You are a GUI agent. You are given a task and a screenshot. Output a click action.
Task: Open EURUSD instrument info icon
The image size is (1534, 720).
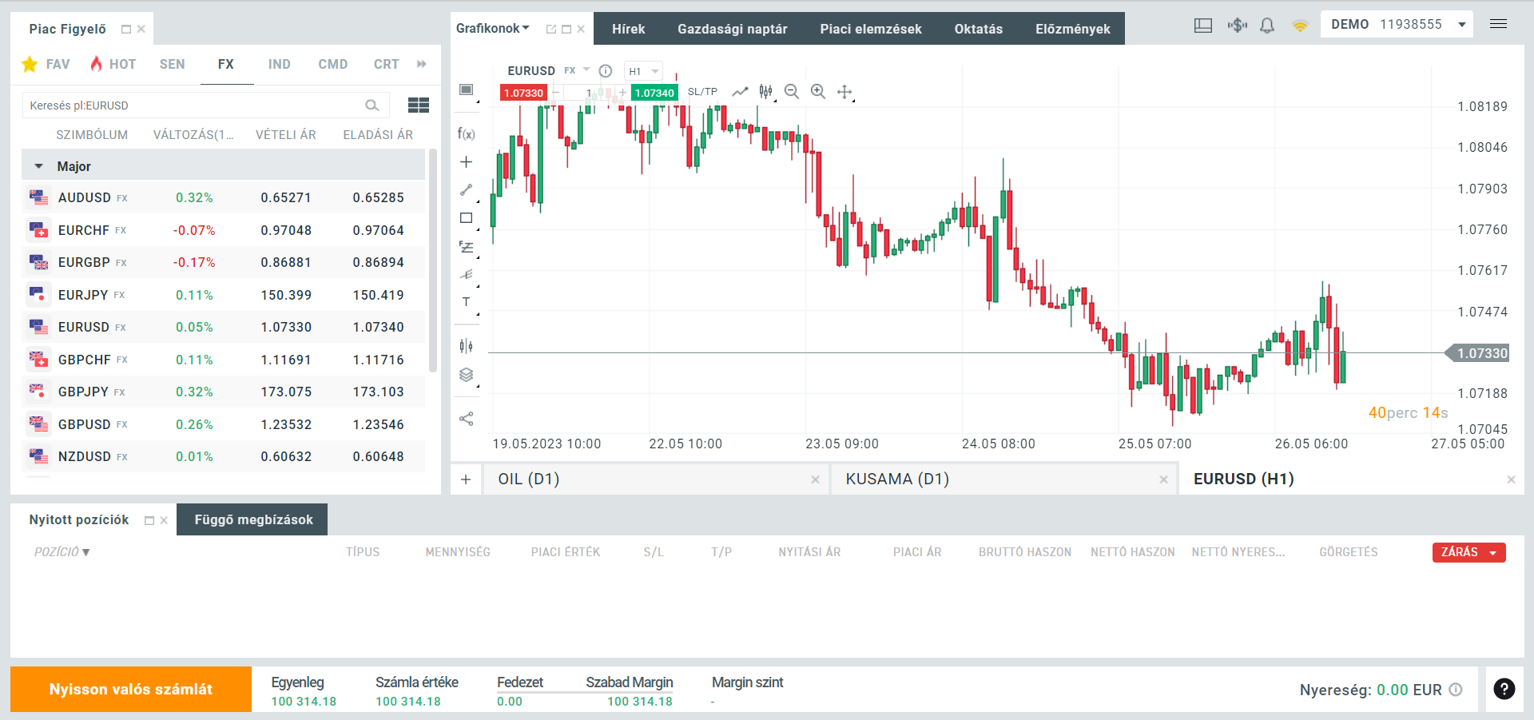coord(606,70)
